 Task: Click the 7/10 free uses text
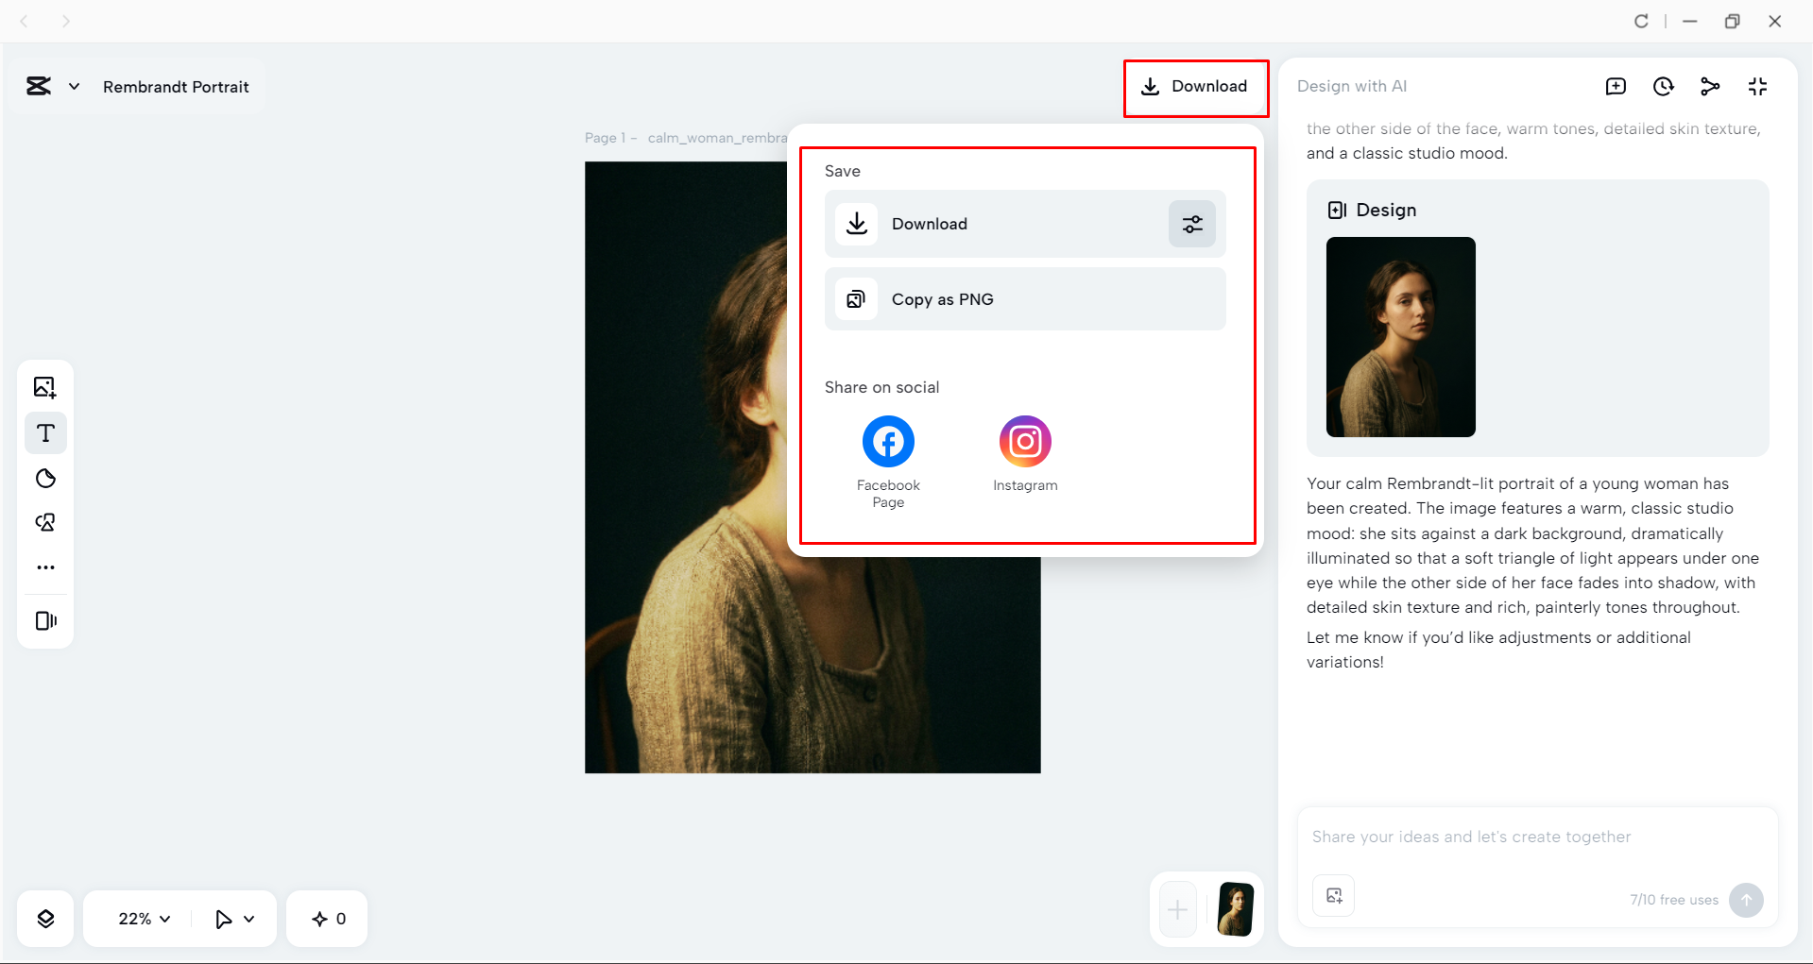coord(1674,900)
